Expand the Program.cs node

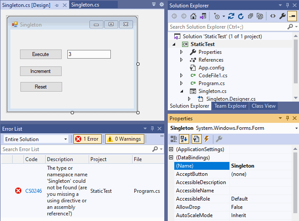[181, 83]
